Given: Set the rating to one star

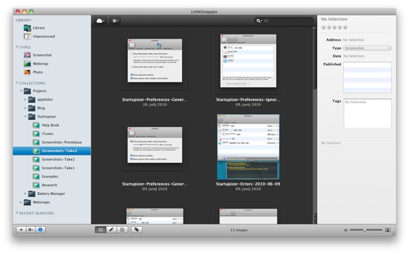Looking at the screenshot, I should point(324,27).
